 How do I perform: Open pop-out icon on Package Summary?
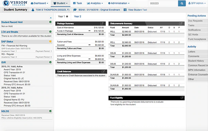pyautogui.click(x=102, y=24)
